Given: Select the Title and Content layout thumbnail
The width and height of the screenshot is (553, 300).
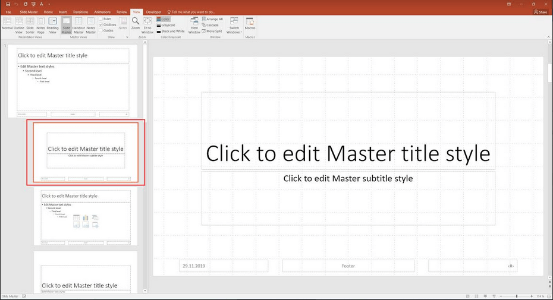Looking at the screenshot, I should 86,216.
